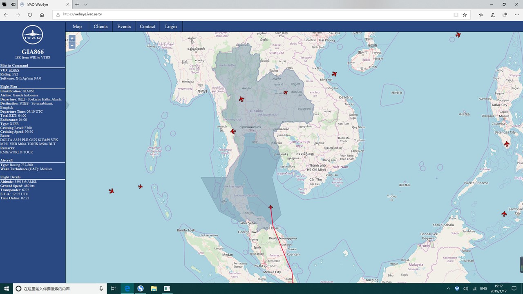Open departure airport WIII link

pos(22,99)
